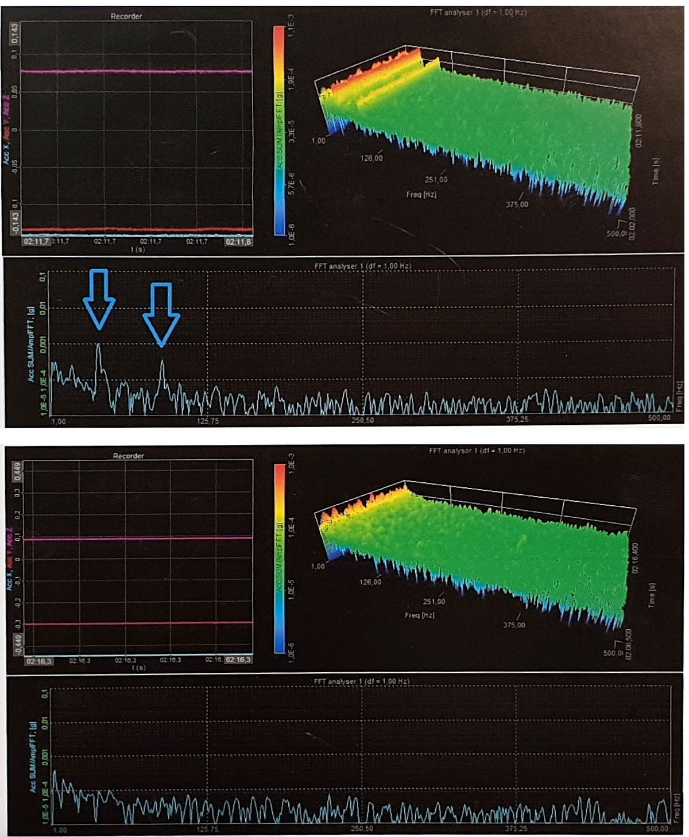Screen dimensions: 689x837
Task: Click the Freq [Hz] label of top waterfall
Action: pos(421,195)
